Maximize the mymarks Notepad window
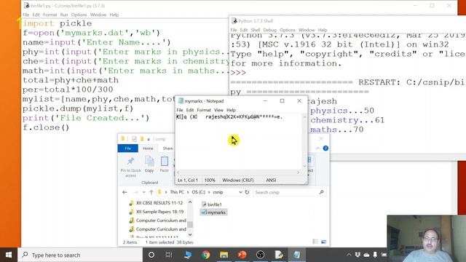This screenshot has height=262, width=466. coord(282,101)
